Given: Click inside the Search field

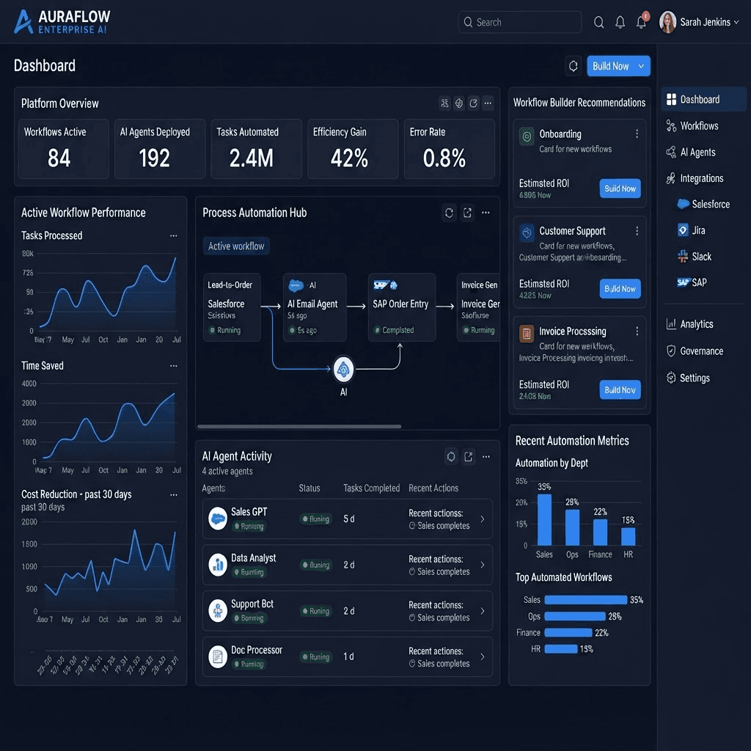Looking at the screenshot, I should coord(520,22).
